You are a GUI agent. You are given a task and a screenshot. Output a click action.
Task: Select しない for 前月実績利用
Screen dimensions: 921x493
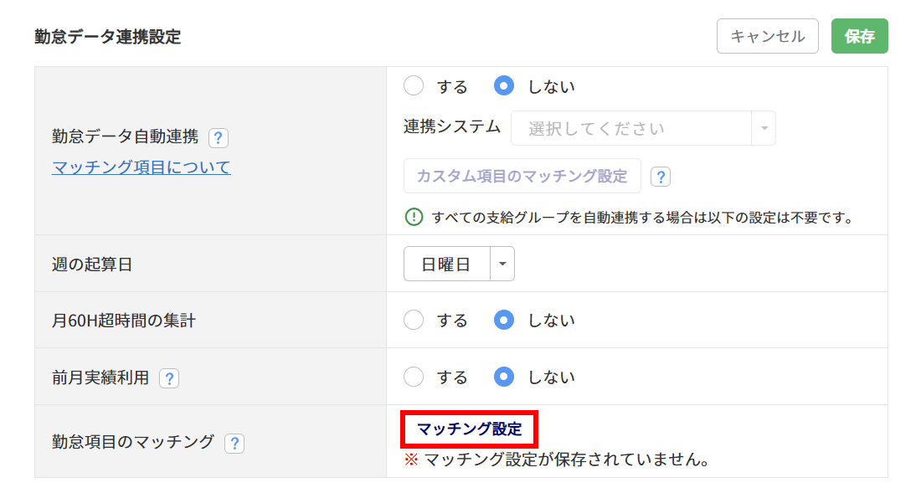[504, 377]
